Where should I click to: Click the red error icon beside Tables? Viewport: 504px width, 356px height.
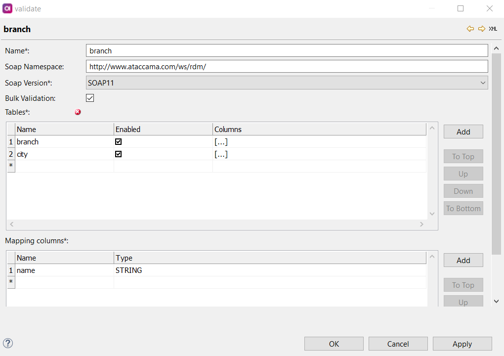(x=78, y=112)
